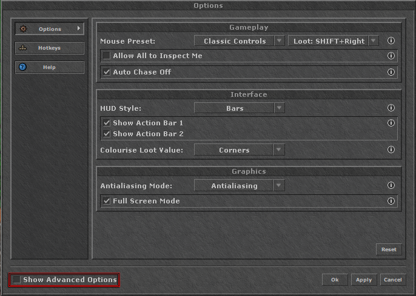416x296 pixels.
Task: Click the Colourise Loot Value: label
Action: (142, 150)
